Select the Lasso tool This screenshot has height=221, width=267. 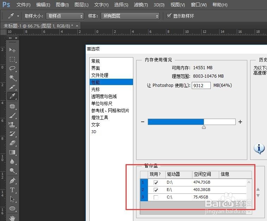12,68
